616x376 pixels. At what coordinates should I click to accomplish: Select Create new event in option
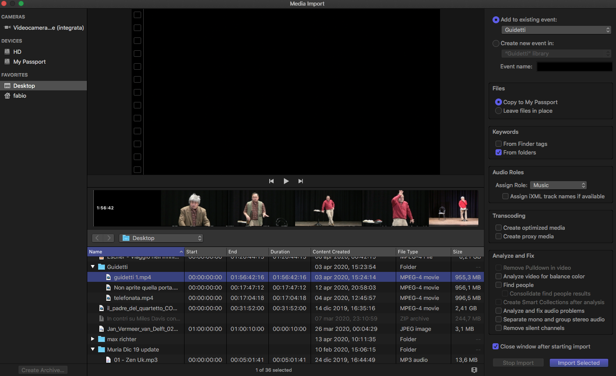496,43
